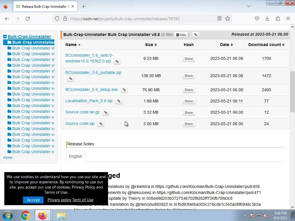Open Chrome from the taskbar
295x221 pixels.
[x=26, y=215]
